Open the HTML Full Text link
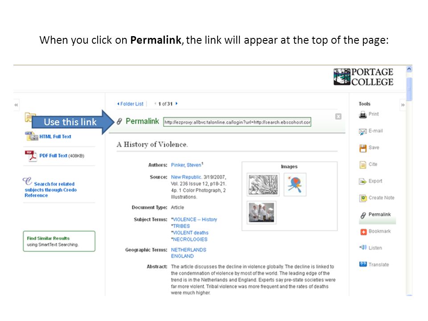 tap(55, 136)
